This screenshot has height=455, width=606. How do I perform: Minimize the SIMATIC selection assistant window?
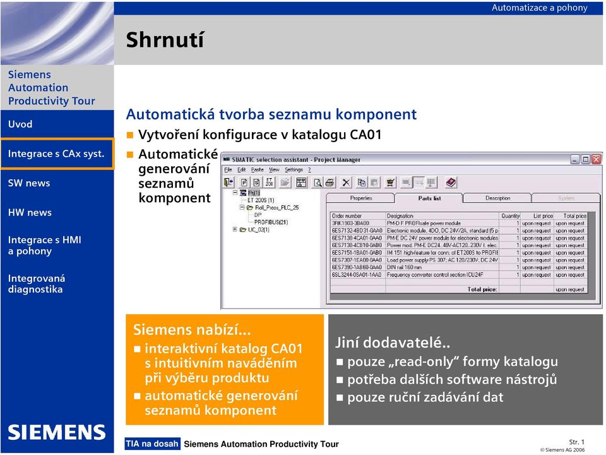tap(575, 159)
